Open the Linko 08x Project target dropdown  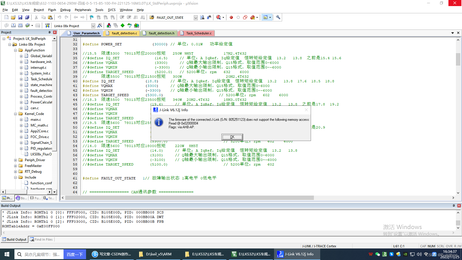coord(93,26)
